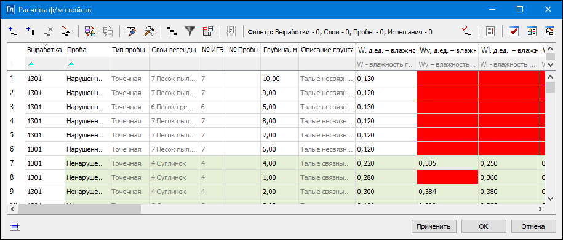The width and height of the screenshot is (563, 240).
Task: Click the W, д.ед. column header
Action: [386, 50]
